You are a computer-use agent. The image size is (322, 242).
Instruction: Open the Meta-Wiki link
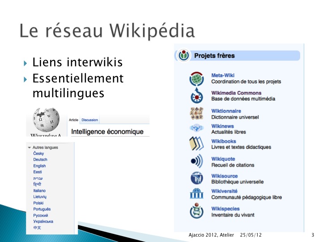point(223,75)
